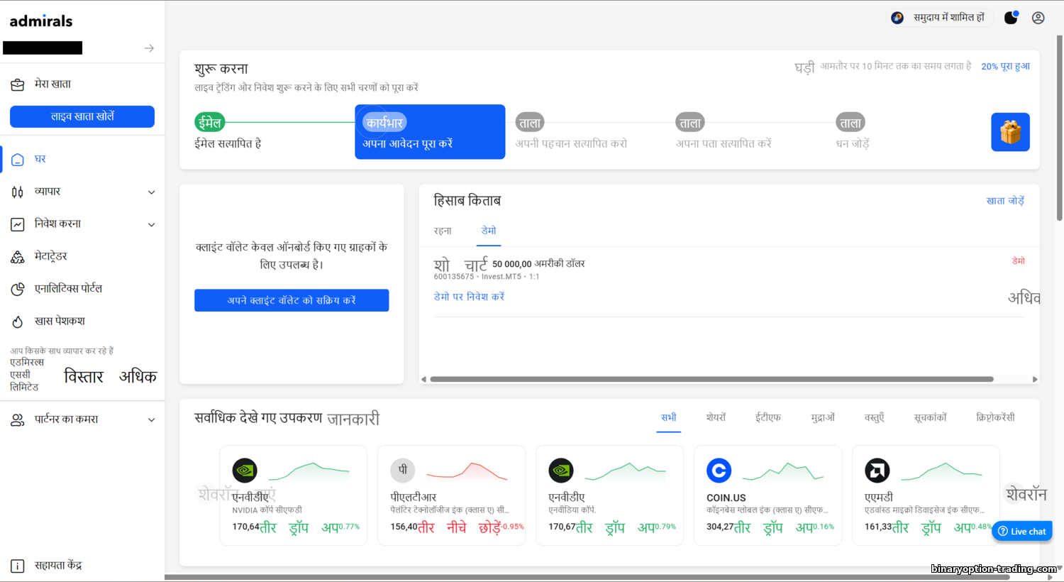Click the gift box icon
The width and height of the screenshot is (1064, 582).
[1010, 132]
